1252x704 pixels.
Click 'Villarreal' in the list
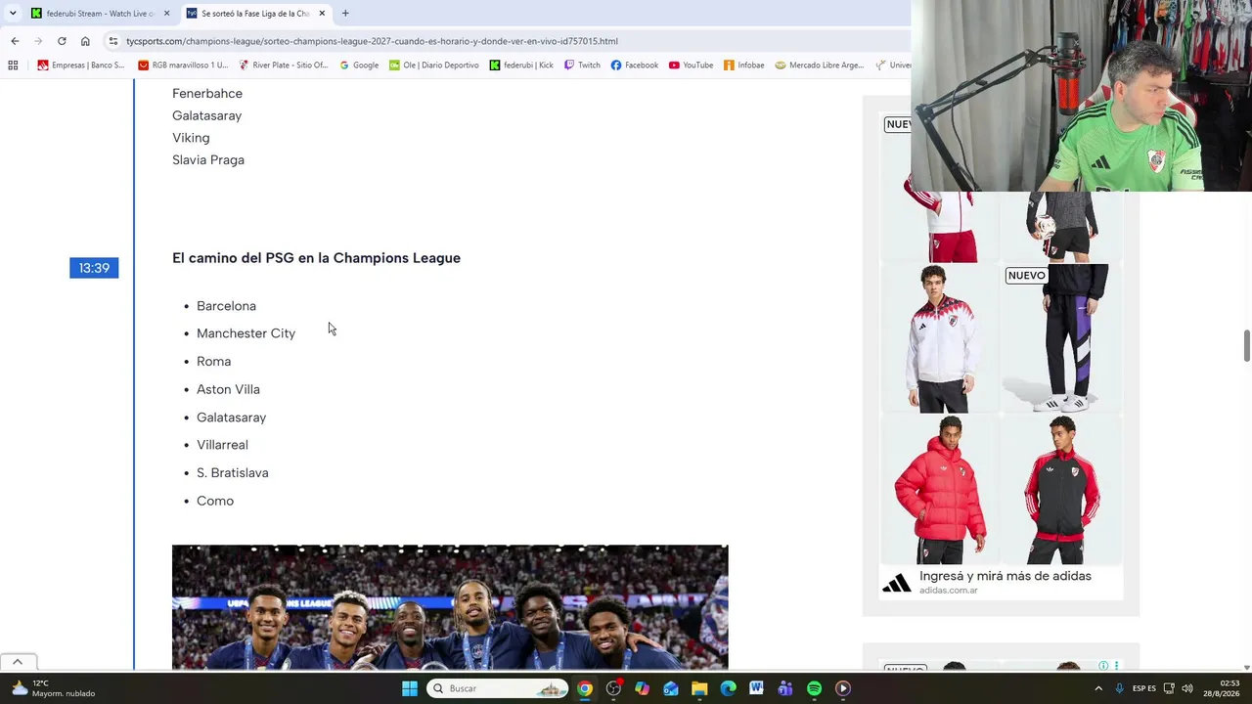(222, 445)
